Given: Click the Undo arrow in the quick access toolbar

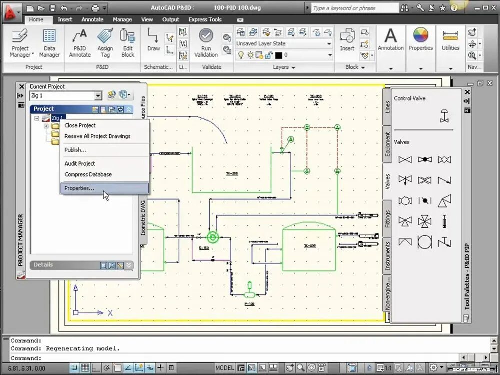Looking at the screenshot, I should pyautogui.click(x=64, y=8).
